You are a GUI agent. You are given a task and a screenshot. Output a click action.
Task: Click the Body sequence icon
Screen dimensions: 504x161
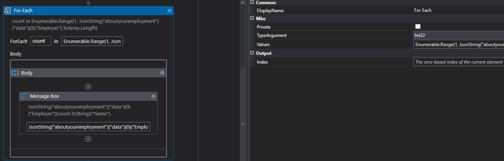coord(15,73)
